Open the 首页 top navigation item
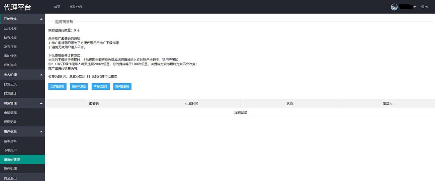Viewport: 435px width, 181px height. click(x=57, y=7)
